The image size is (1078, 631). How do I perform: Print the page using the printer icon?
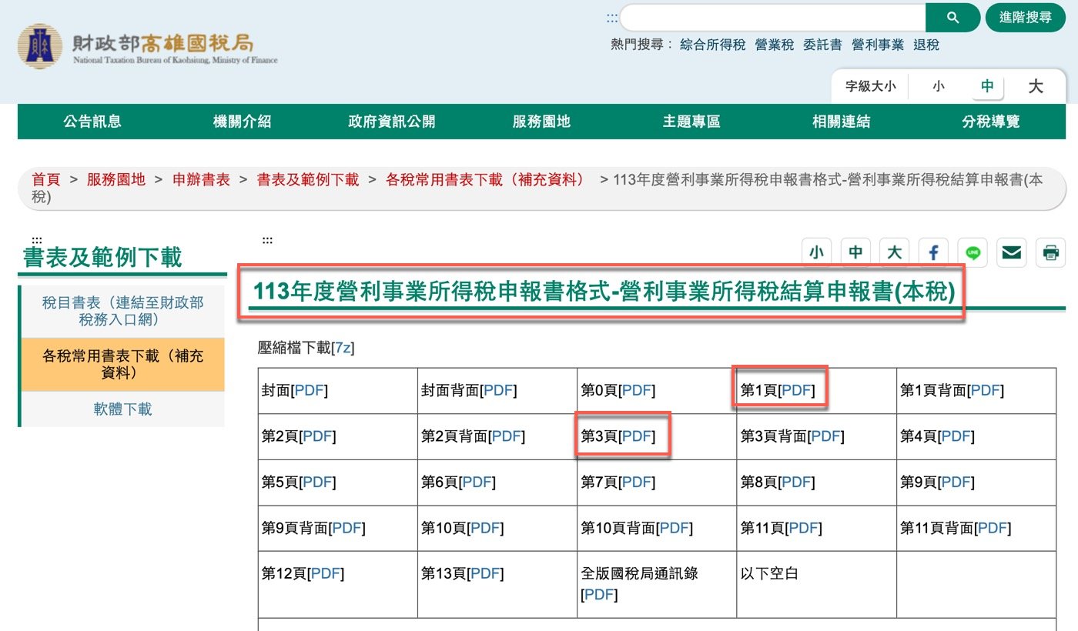(1050, 252)
